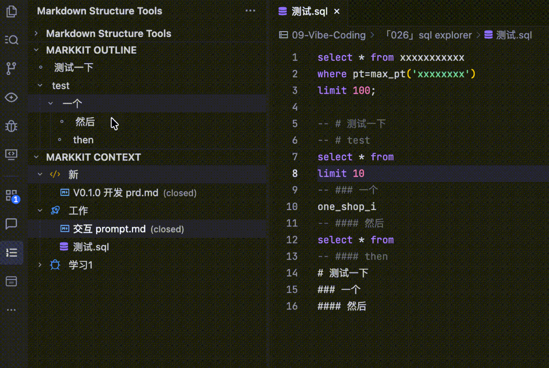Close the 测试.sql editor tab

337,11
